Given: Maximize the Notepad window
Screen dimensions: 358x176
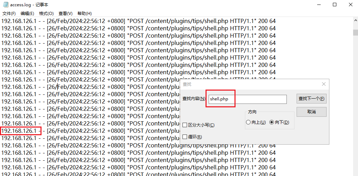Looking at the screenshot, I should (x=335, y=5).
